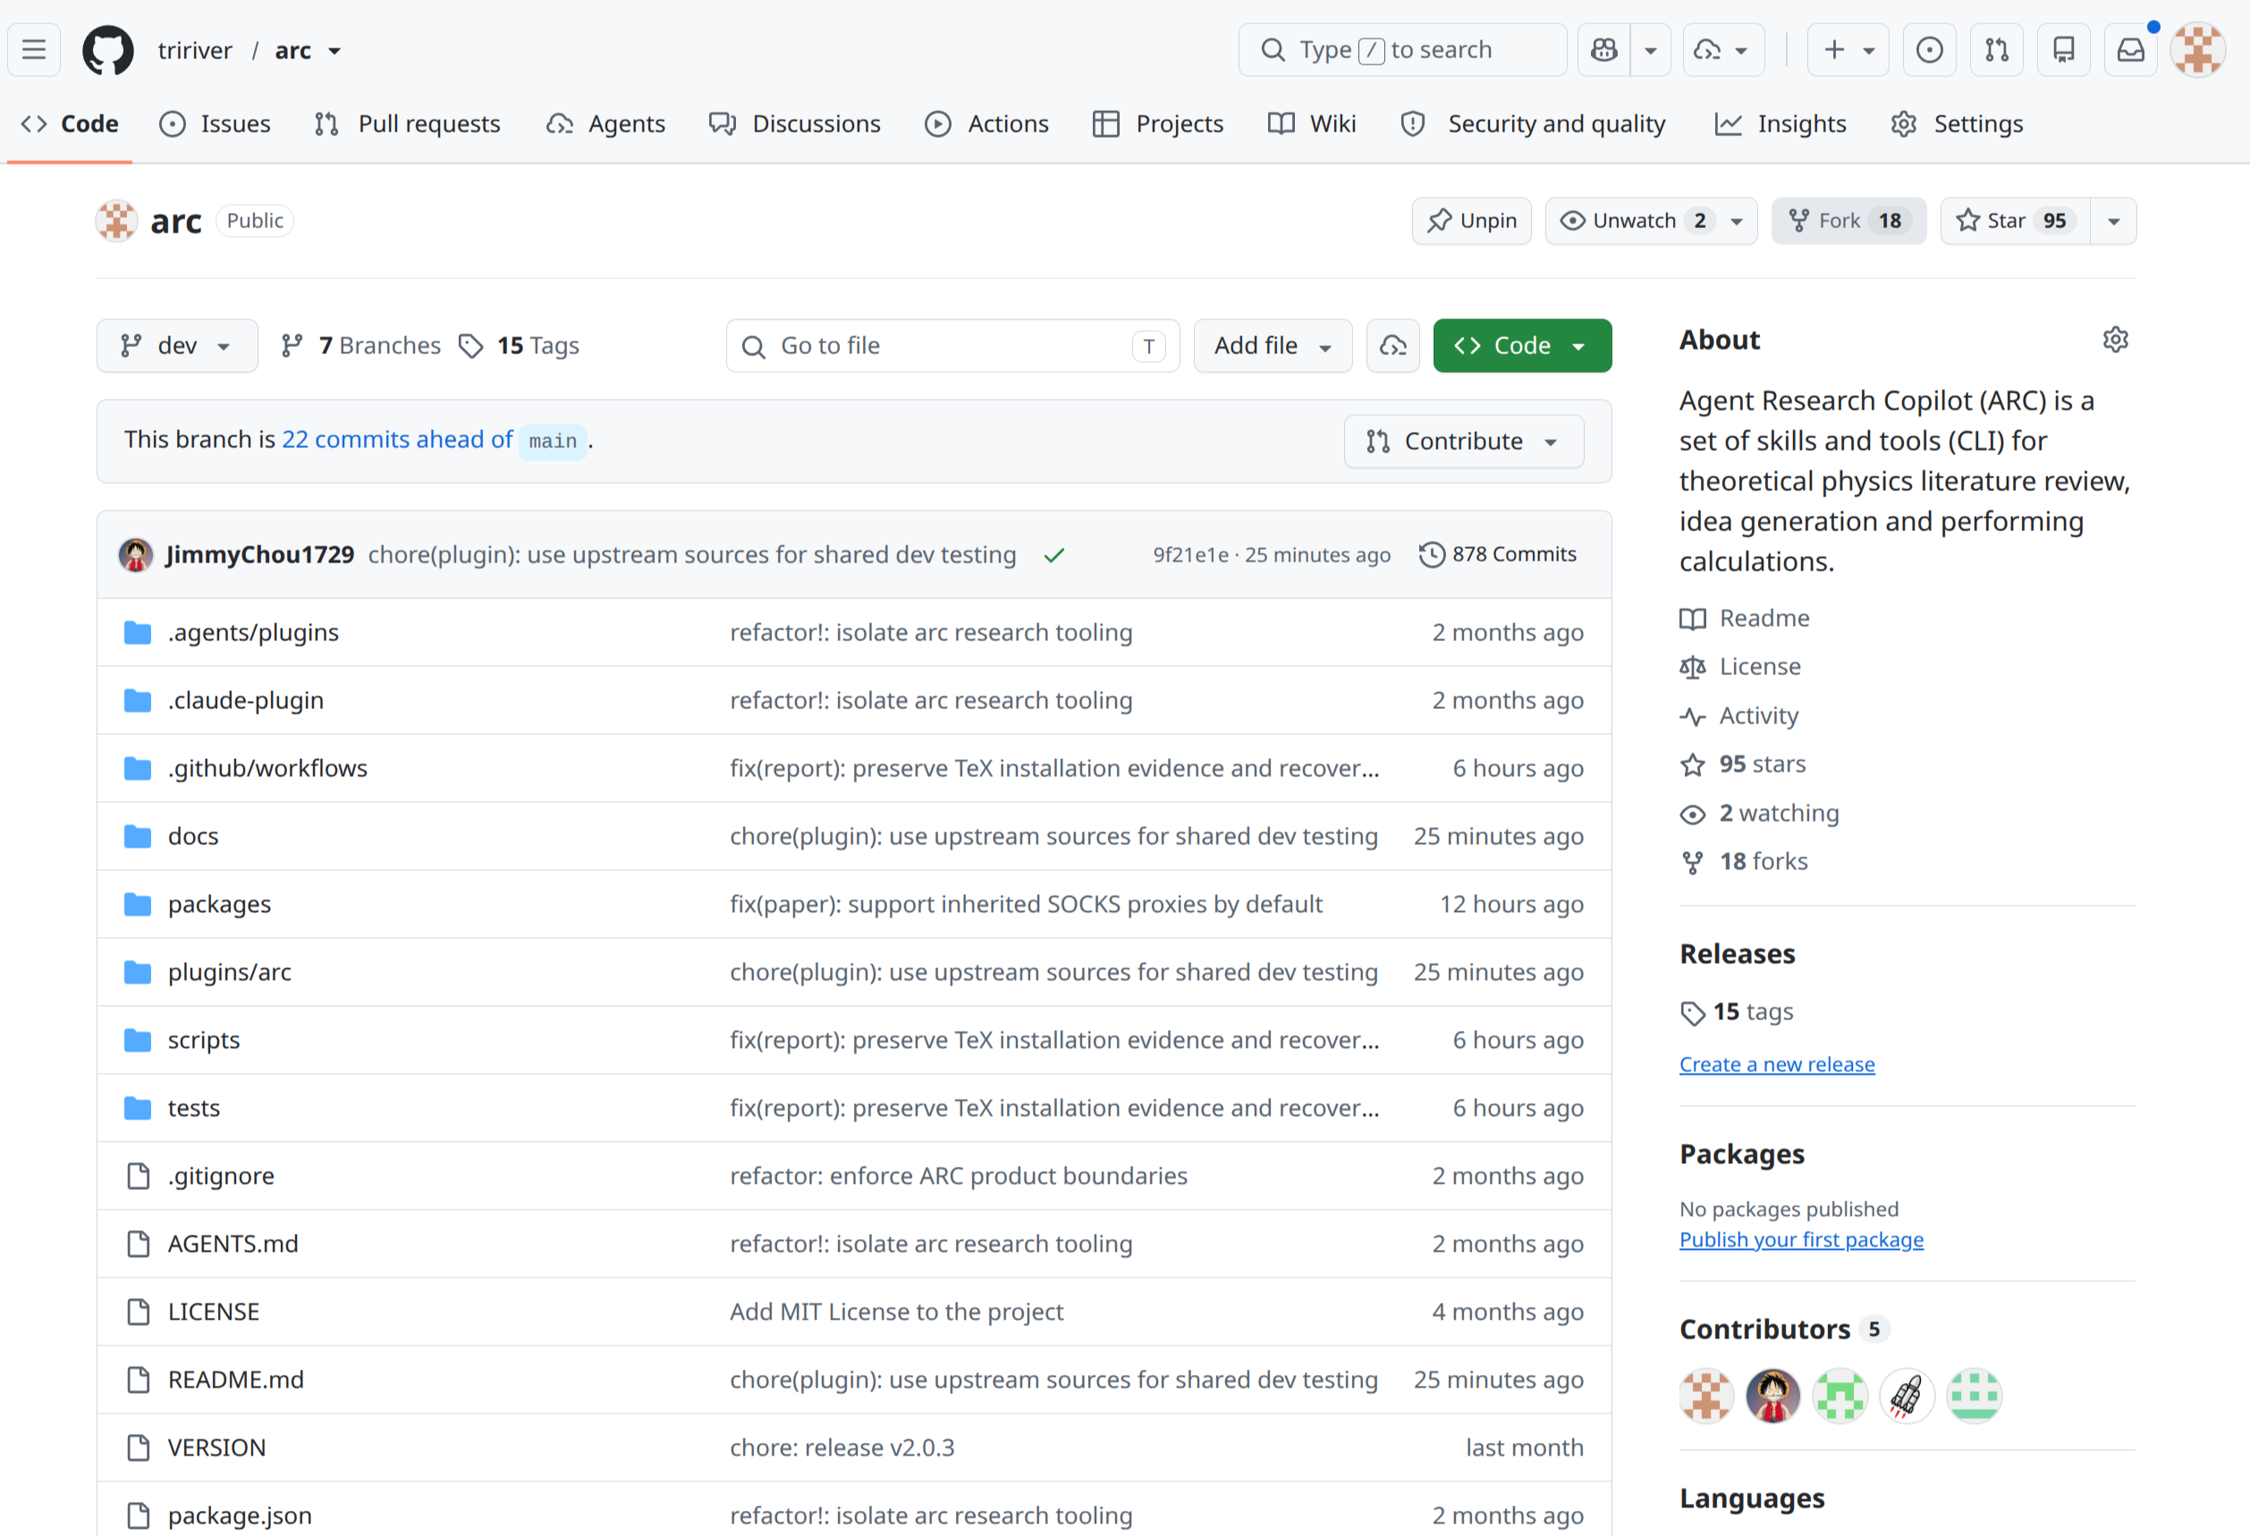Open the cloud agent button beside Add file
Image resolution: width=2250 pixels, height=1536 pixels.
[x=1392, y=345]
